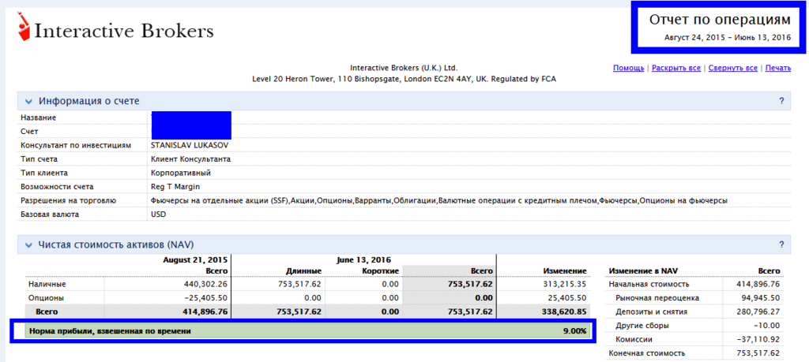Click the Депозиты и снятия label

[x=651, y=312]
